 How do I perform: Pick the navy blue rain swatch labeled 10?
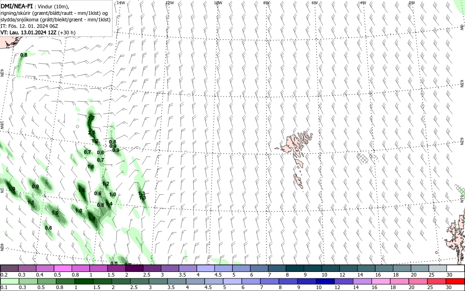(x=325, y=281)
